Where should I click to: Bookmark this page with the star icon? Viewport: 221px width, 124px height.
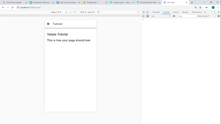[200, 8]
